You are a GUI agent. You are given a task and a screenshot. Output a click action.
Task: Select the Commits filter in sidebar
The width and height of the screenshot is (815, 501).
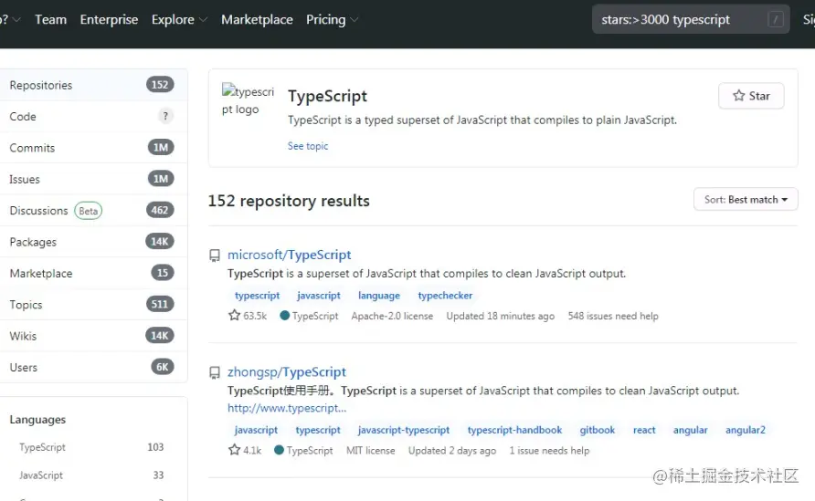(32, 148)
